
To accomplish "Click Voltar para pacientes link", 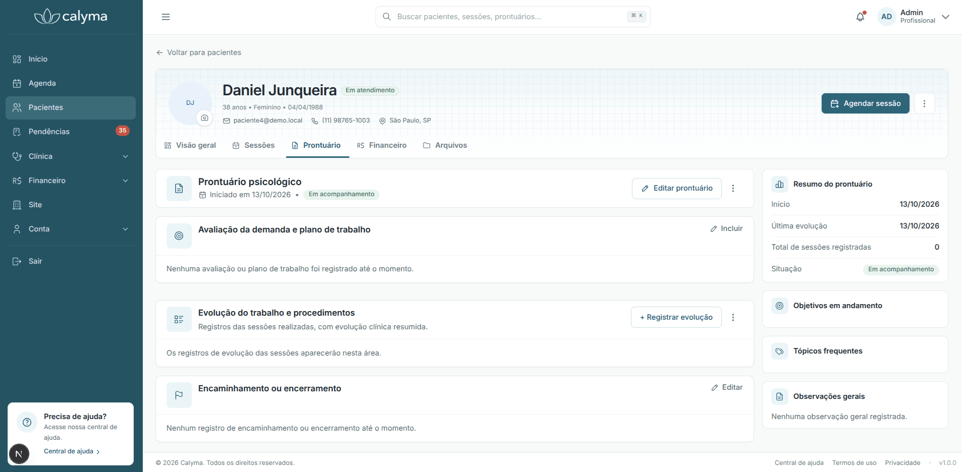I will pyautogui.click(x=198, y=52).
